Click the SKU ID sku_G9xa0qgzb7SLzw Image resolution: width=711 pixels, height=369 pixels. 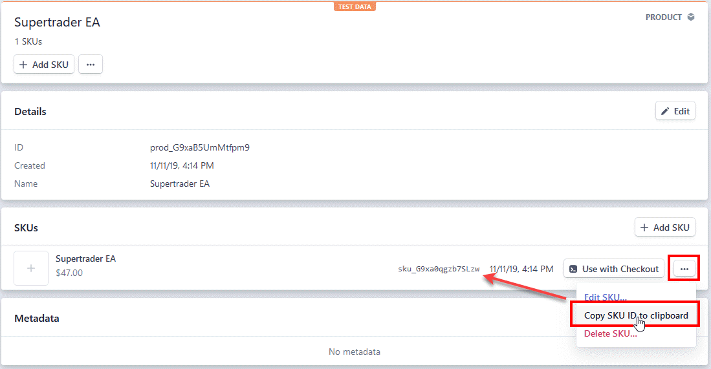click(439, 269)
